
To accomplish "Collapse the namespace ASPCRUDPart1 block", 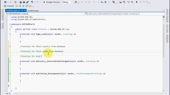I will tap(10, 24).
